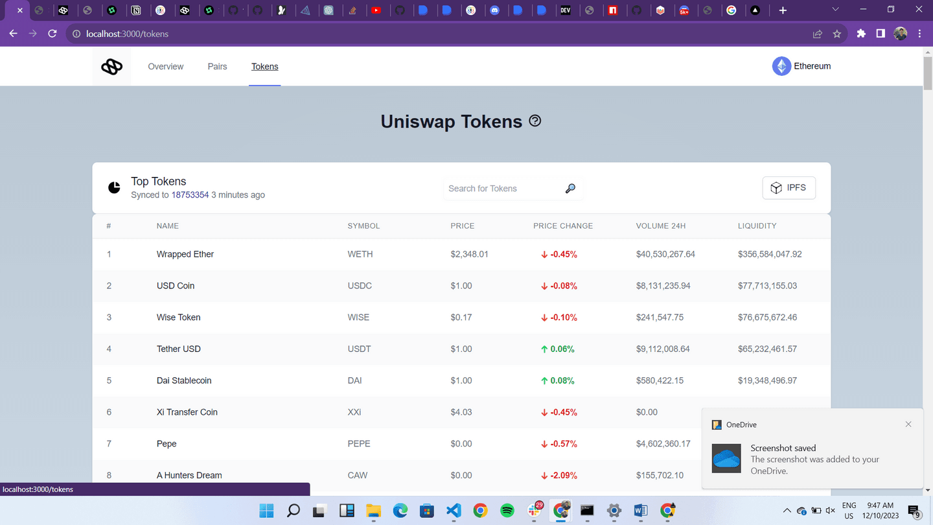The width and height of the screenshot is (933, 525).
Task: Click the Ethereum network logo icon
Action: tap(781, 66)
